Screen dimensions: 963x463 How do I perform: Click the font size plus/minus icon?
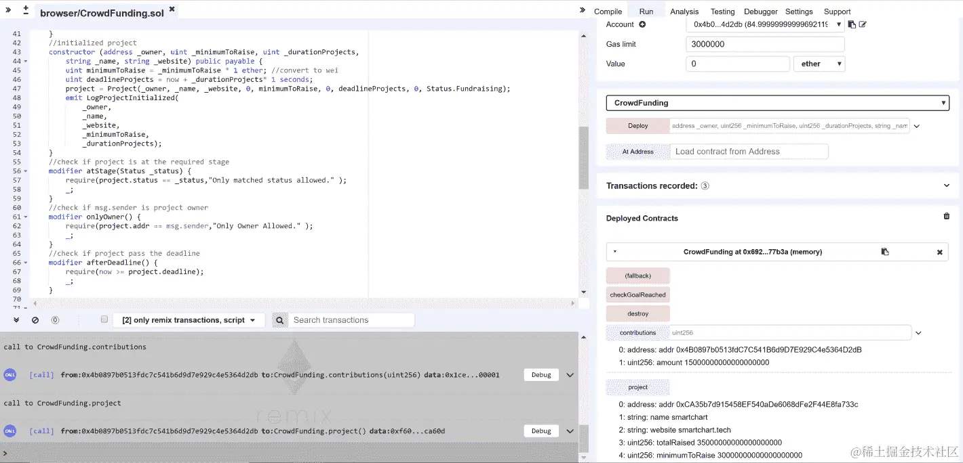point(26,10)
